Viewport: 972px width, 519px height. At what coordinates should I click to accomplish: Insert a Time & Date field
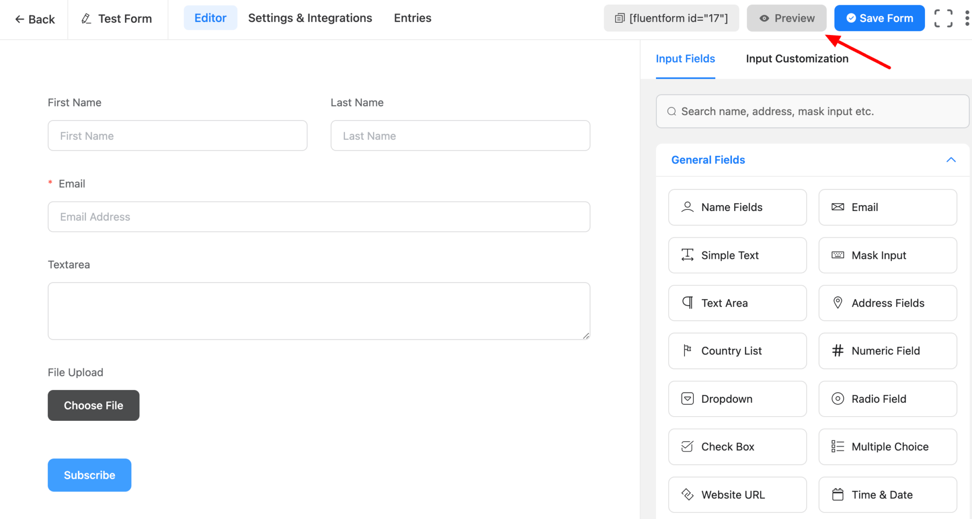(x=887, y=494)
